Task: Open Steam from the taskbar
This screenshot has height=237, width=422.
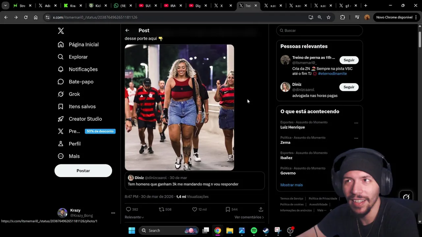Action: coord(266,230)
